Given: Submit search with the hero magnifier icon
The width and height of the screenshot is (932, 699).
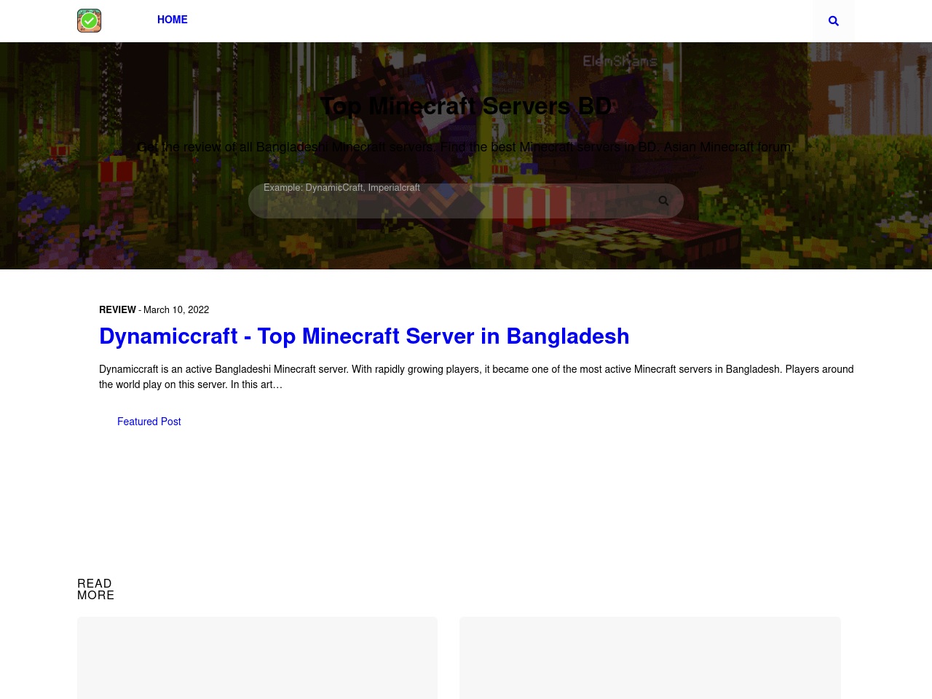Looking at the screenshot, I should click(x=663, y=201).
